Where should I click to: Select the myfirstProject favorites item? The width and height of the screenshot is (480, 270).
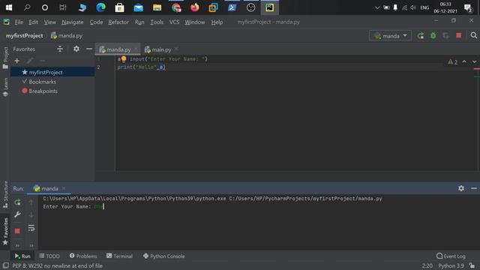point(52,72)
